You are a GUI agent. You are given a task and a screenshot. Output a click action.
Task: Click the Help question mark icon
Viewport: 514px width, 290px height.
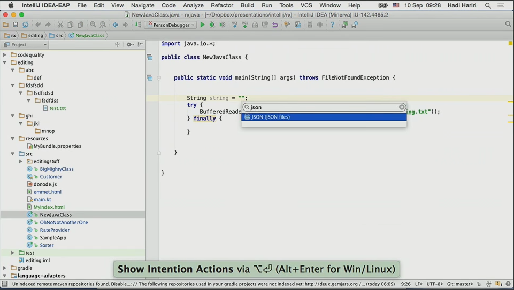point(332,25)
